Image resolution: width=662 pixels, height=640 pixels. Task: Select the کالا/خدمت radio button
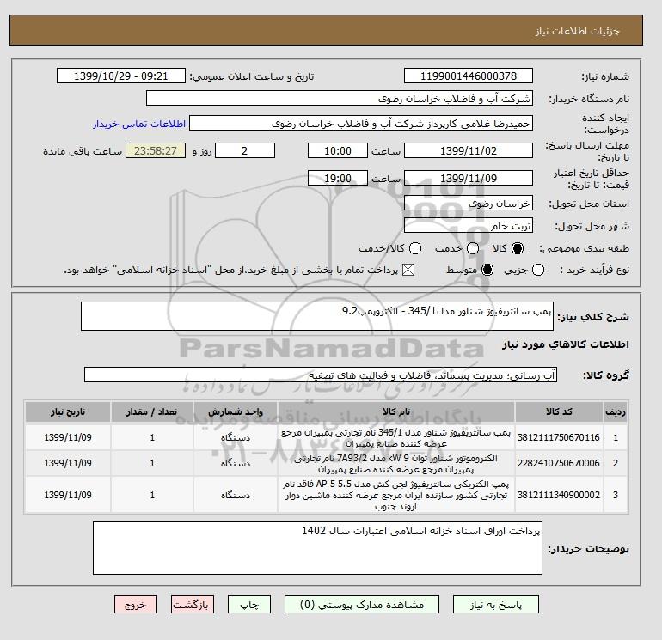click(x=415, y=248)
